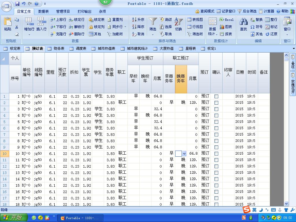Select row header 10

click(5, 154)
